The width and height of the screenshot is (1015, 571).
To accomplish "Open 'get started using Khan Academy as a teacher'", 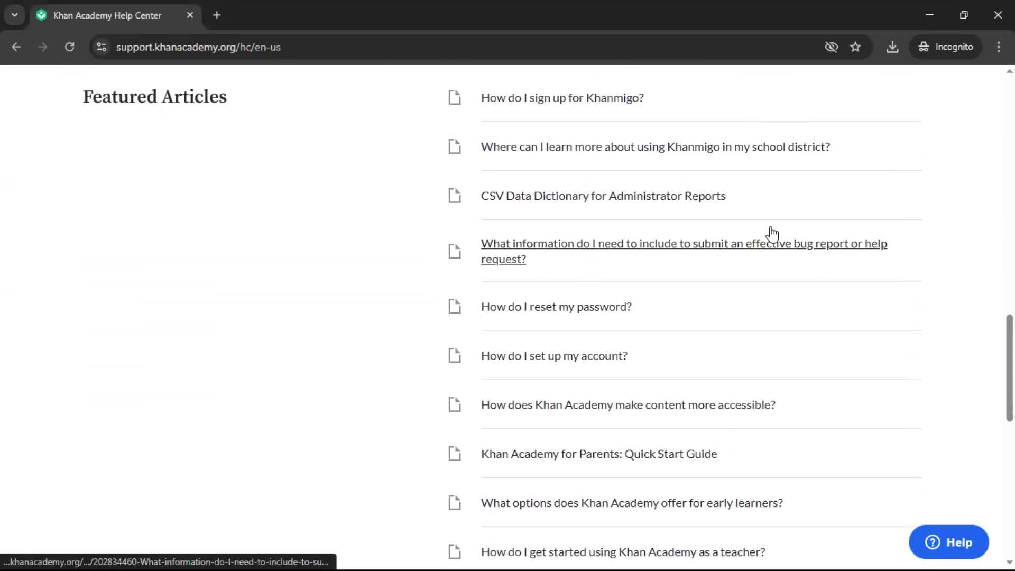I will 623,552.
